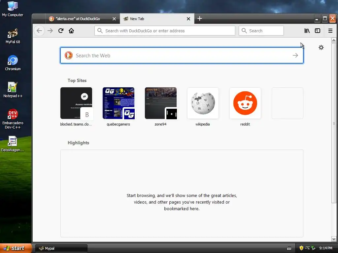
Task: Select the My Computer desktop icon
Action: [x=13, y=9]
